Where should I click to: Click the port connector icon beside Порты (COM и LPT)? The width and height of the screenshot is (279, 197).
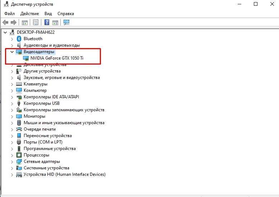click(19, 142)
